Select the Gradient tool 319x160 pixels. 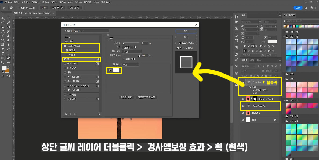(3, 45)
